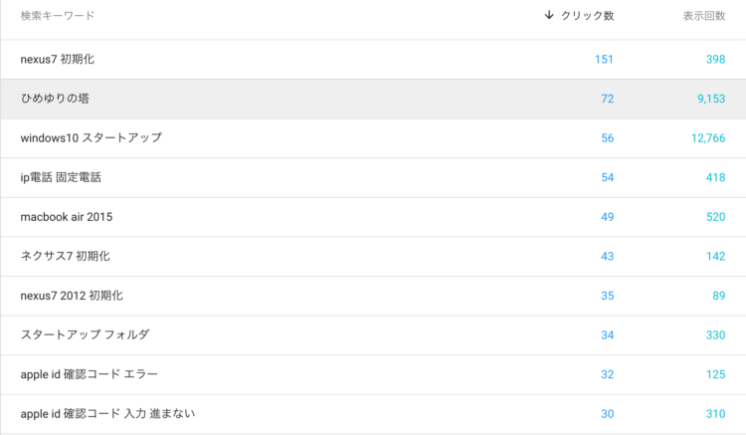Viewport: 746px width, 435px height.
Task: Open apple id 確認コード エラー row
Action: tap(373, 374)
